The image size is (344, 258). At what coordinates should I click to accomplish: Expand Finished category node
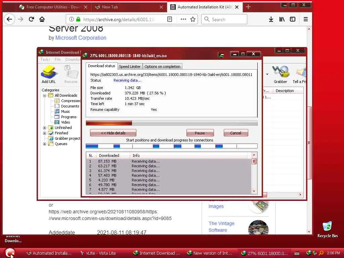[45, 133]
